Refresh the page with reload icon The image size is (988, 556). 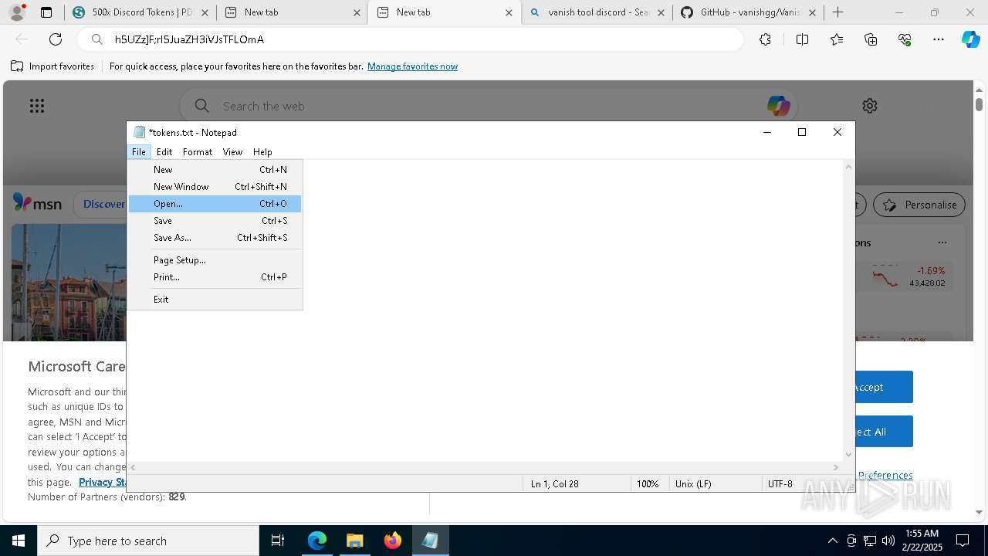coord(56,39)
